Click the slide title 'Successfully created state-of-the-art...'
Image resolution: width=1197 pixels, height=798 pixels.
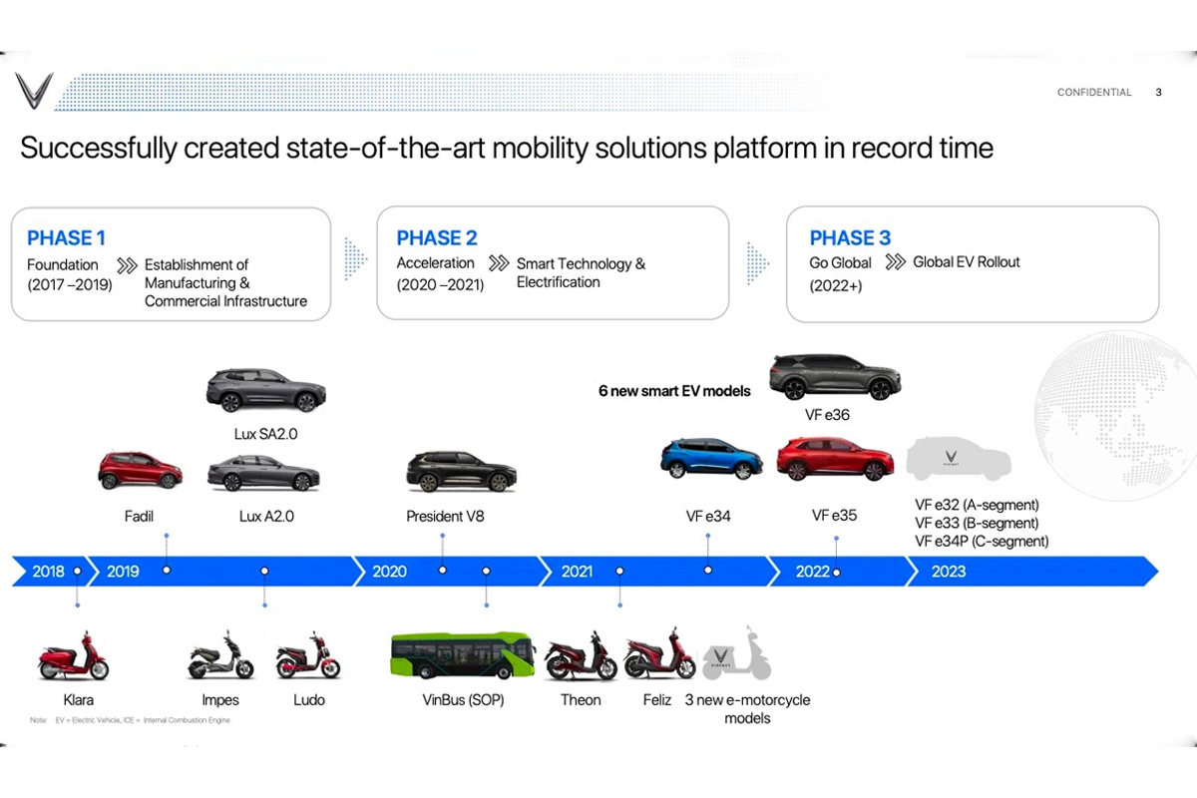507,149
